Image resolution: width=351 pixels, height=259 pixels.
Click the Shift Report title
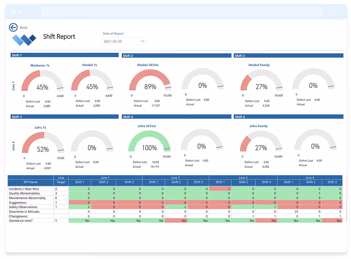pyautogui.click(x=59, y=37)
